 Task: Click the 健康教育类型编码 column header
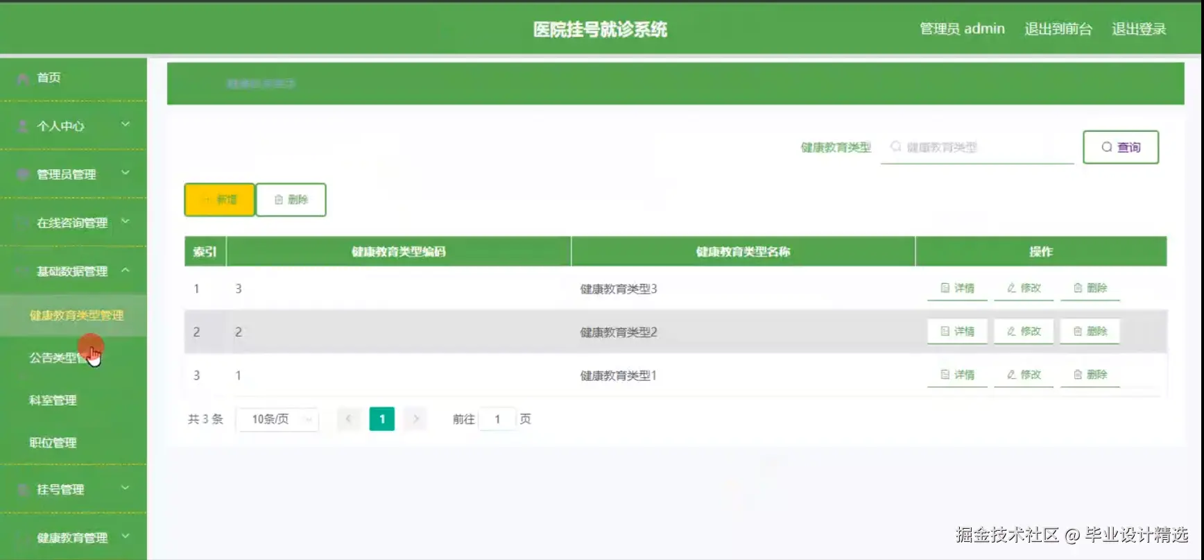[399, 251]
